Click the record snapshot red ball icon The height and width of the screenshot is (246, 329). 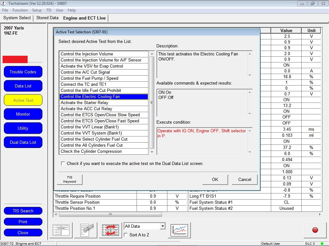315,230
